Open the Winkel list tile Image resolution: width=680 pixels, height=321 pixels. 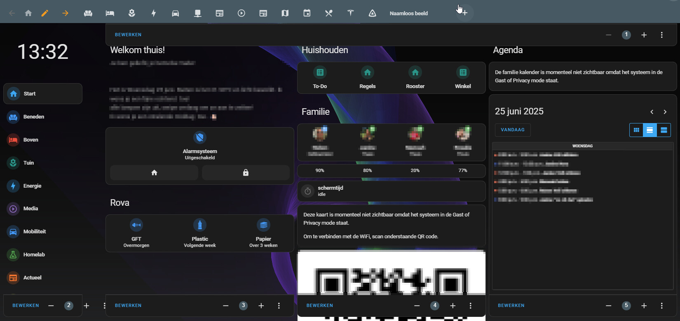[x=463, y=78]
